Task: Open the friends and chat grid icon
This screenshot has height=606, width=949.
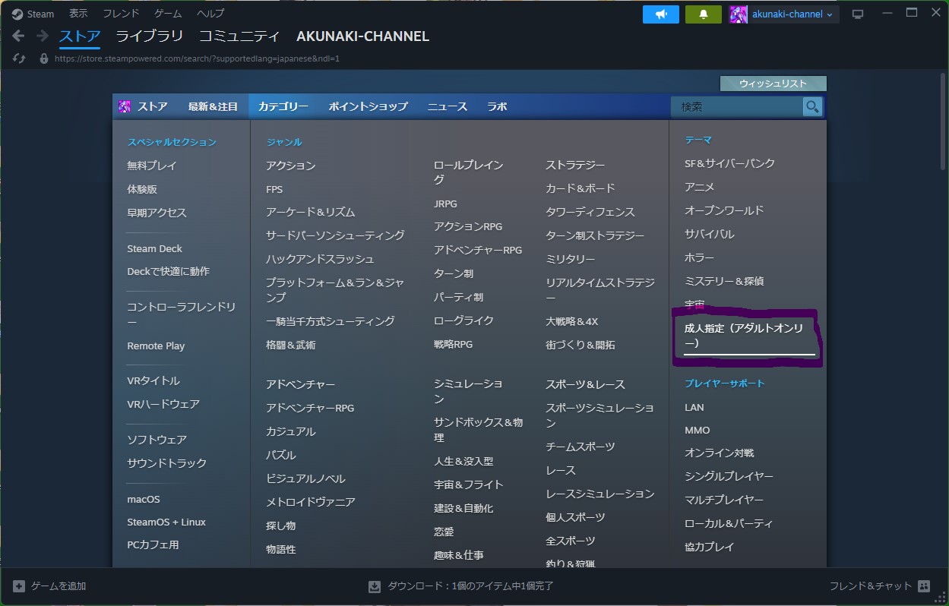Action: tap(924, 586)
